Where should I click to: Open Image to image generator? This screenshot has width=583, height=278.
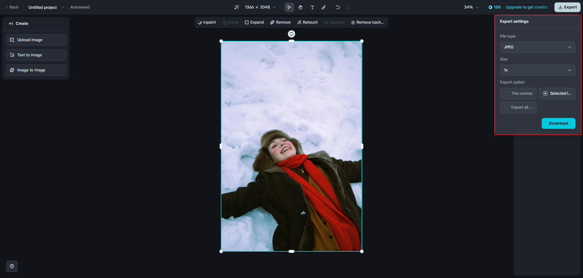coord(36,70)
